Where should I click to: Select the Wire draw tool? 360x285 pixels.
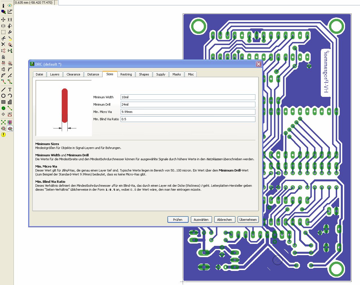coord(3,90)
